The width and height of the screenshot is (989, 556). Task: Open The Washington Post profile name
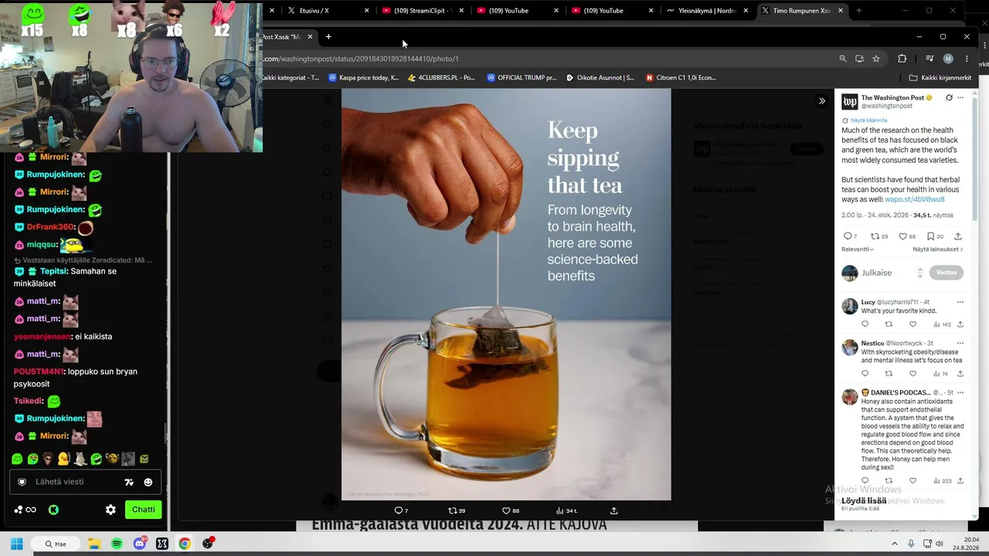point(892,98)
